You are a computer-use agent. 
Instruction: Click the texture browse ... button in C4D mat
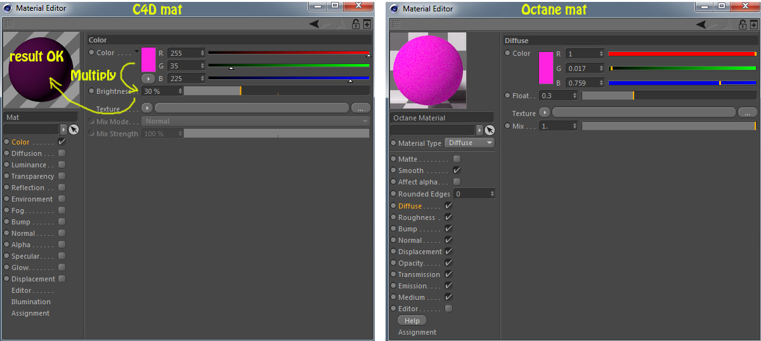[360, 108]
